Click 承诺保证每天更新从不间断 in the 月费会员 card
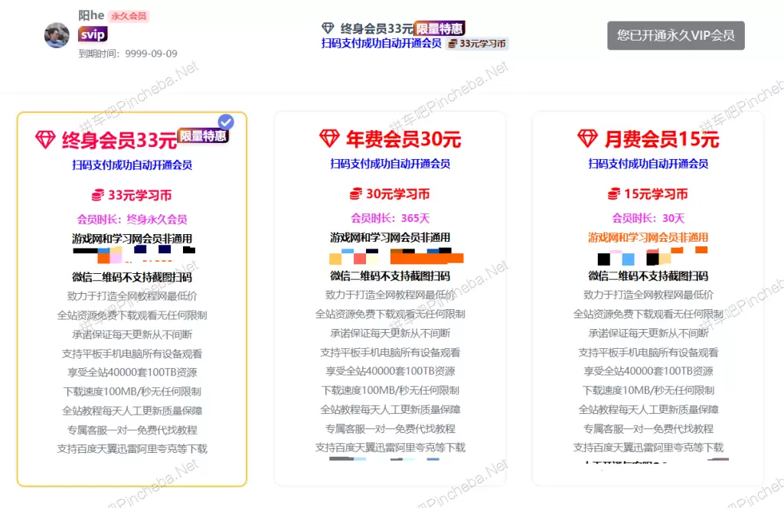The width and height of the screenshot is (784, 508). pyautogui.click(x=648, y=333)
